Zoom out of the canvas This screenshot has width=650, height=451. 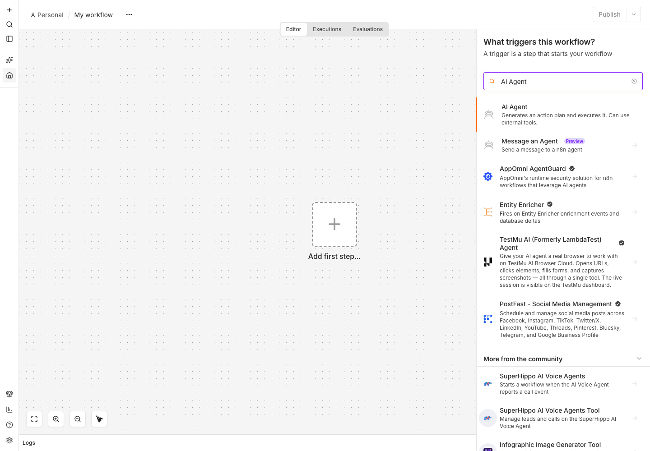[78, 419]
